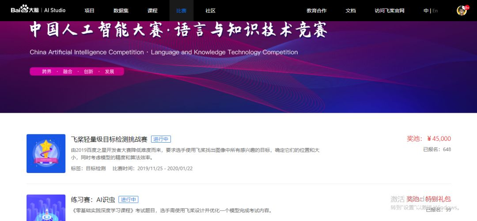Click the 已报名: 99 count for AI识虫
The height and width of the screenshot is (221, 477).
439,210
